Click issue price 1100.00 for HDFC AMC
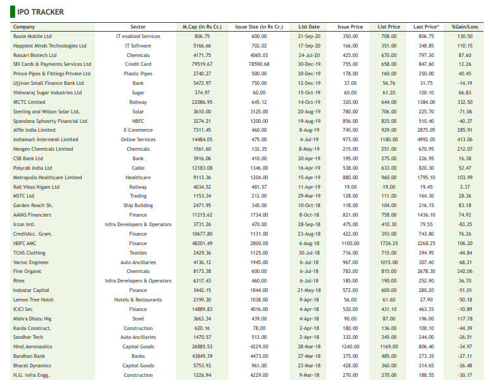Image resolution: width=492 pixels, height=380 pixels. [x=350, y=243]
